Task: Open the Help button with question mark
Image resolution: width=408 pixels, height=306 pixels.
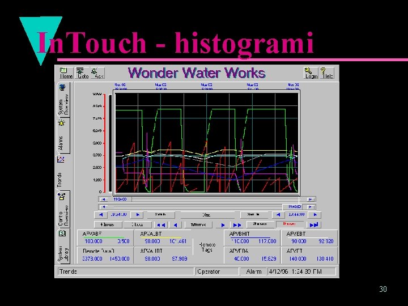Action: 327,73
